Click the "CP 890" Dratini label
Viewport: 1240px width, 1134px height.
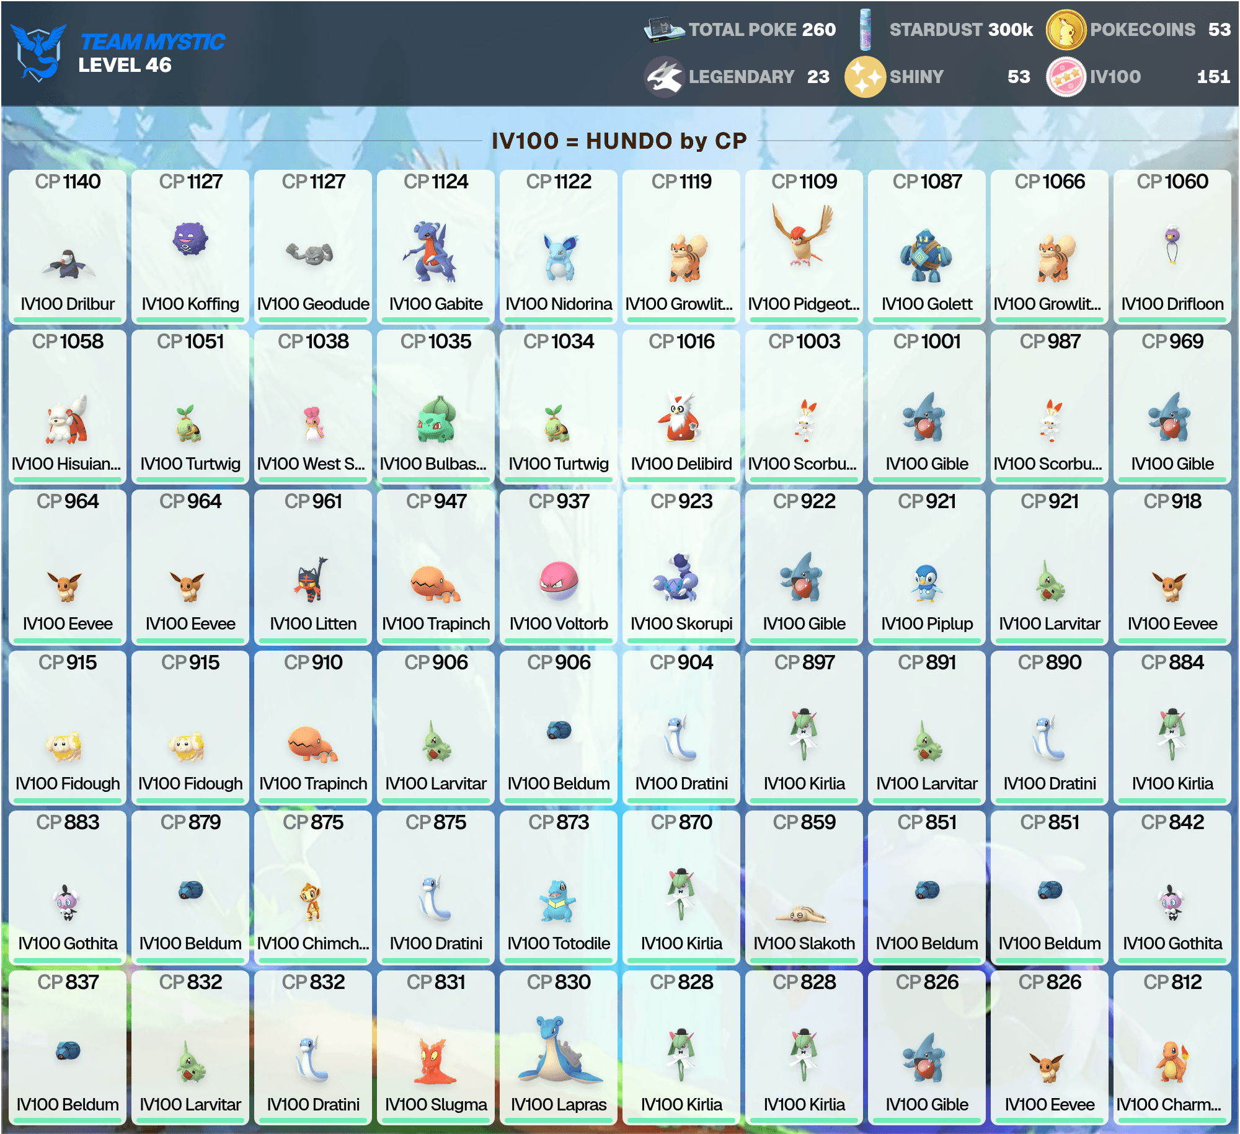tap(1050, 662)
